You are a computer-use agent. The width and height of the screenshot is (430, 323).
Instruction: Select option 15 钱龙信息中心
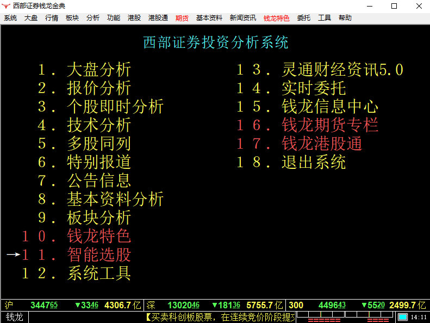pyautogui.click(x=308, y=106)
